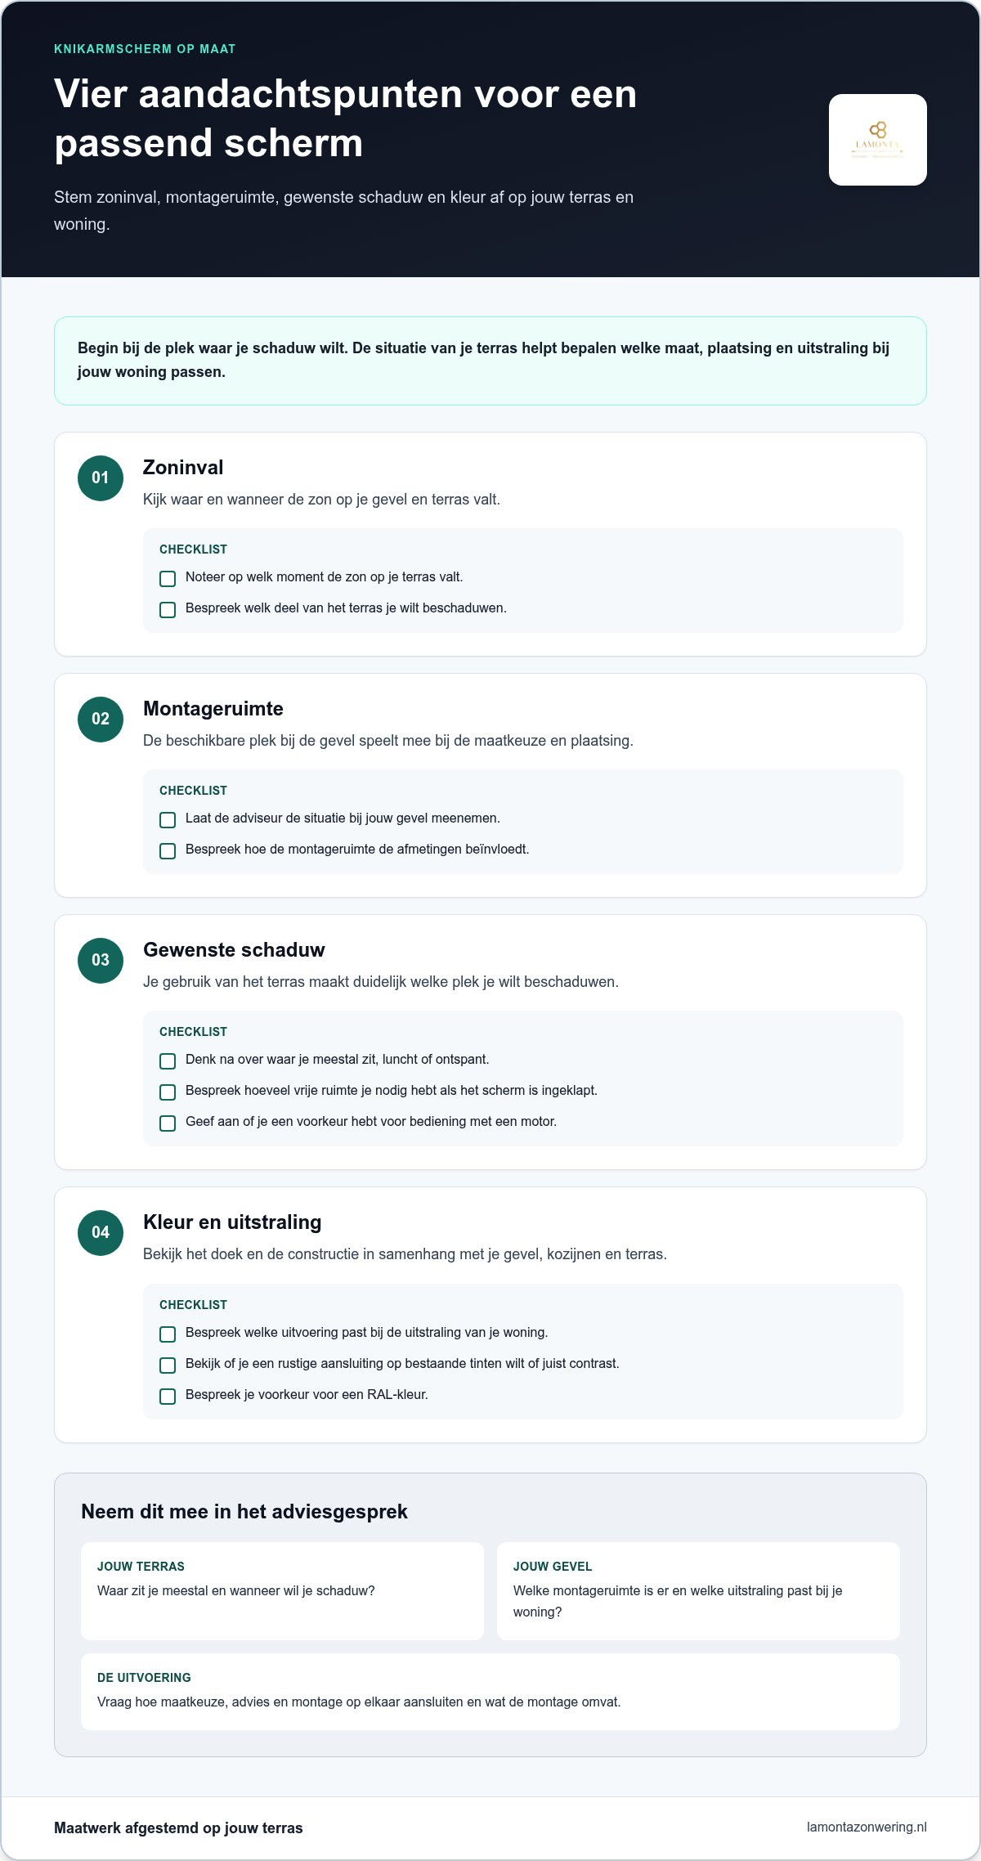This screenshot has width=981, height=1861.
Task: Select the 'Jouw terras' card
Action: click(282, 1591)
